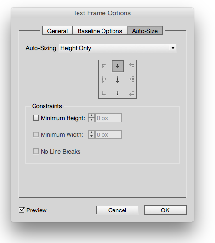Select bottom-right reference point in auto-size grid
This screenshot has width=215, height=243.
pyautogui.click(x=132, y=93)
